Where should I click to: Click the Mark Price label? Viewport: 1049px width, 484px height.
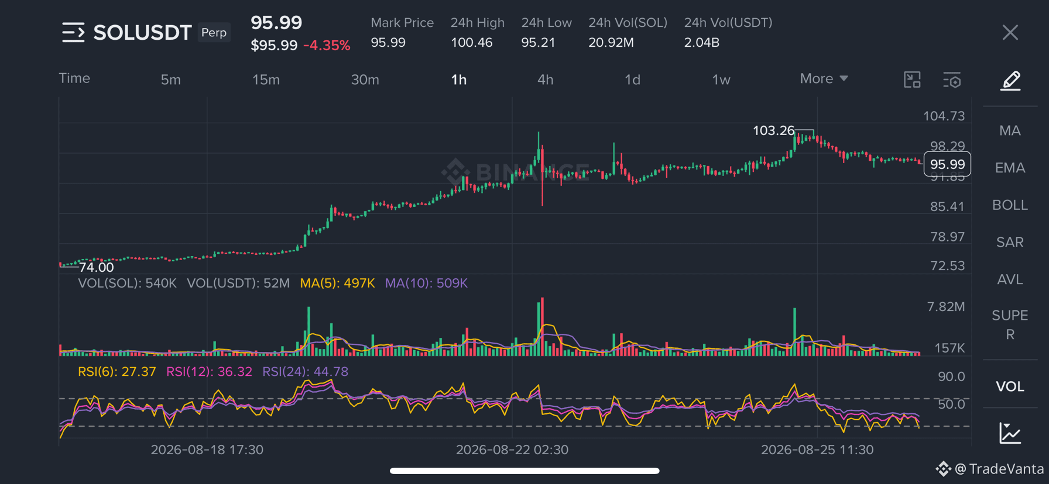(402, 23)
